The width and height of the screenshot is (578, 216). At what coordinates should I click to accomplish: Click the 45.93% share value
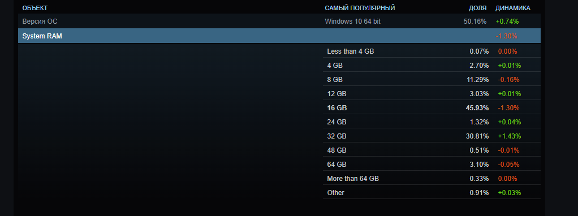pyautogui.click(x=477, y=107)
